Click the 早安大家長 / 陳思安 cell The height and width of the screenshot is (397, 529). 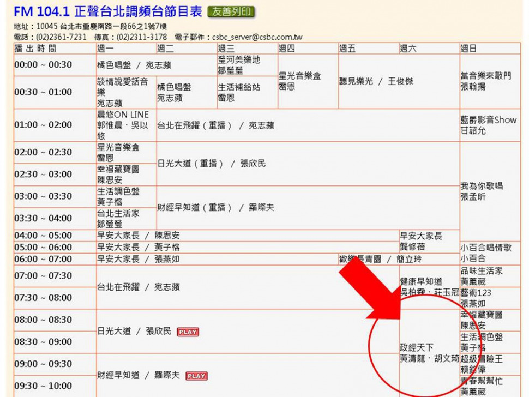[x=248, y=236]
